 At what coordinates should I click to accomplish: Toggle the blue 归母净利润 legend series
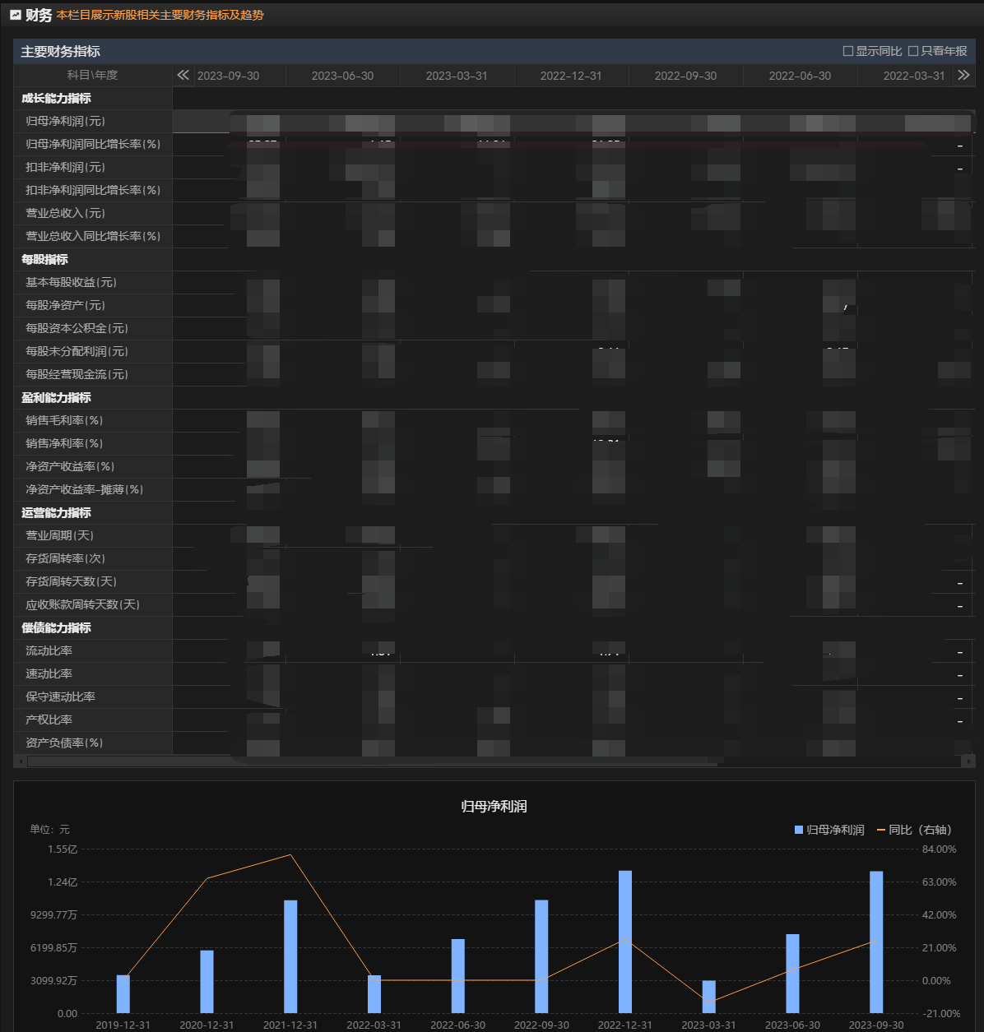point(829,830)
